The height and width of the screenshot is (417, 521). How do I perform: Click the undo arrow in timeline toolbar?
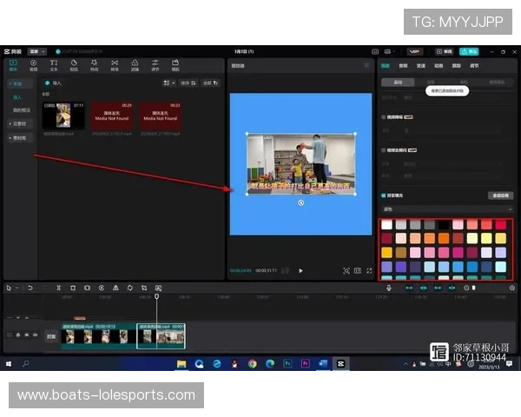pyautogui.click(x=29, y=288)
